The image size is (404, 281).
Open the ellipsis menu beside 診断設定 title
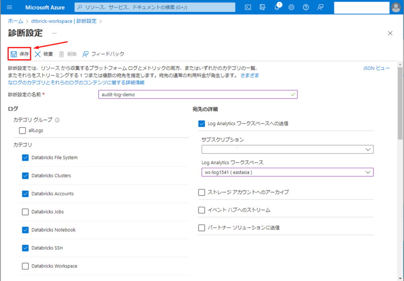[x=54, y=33]
